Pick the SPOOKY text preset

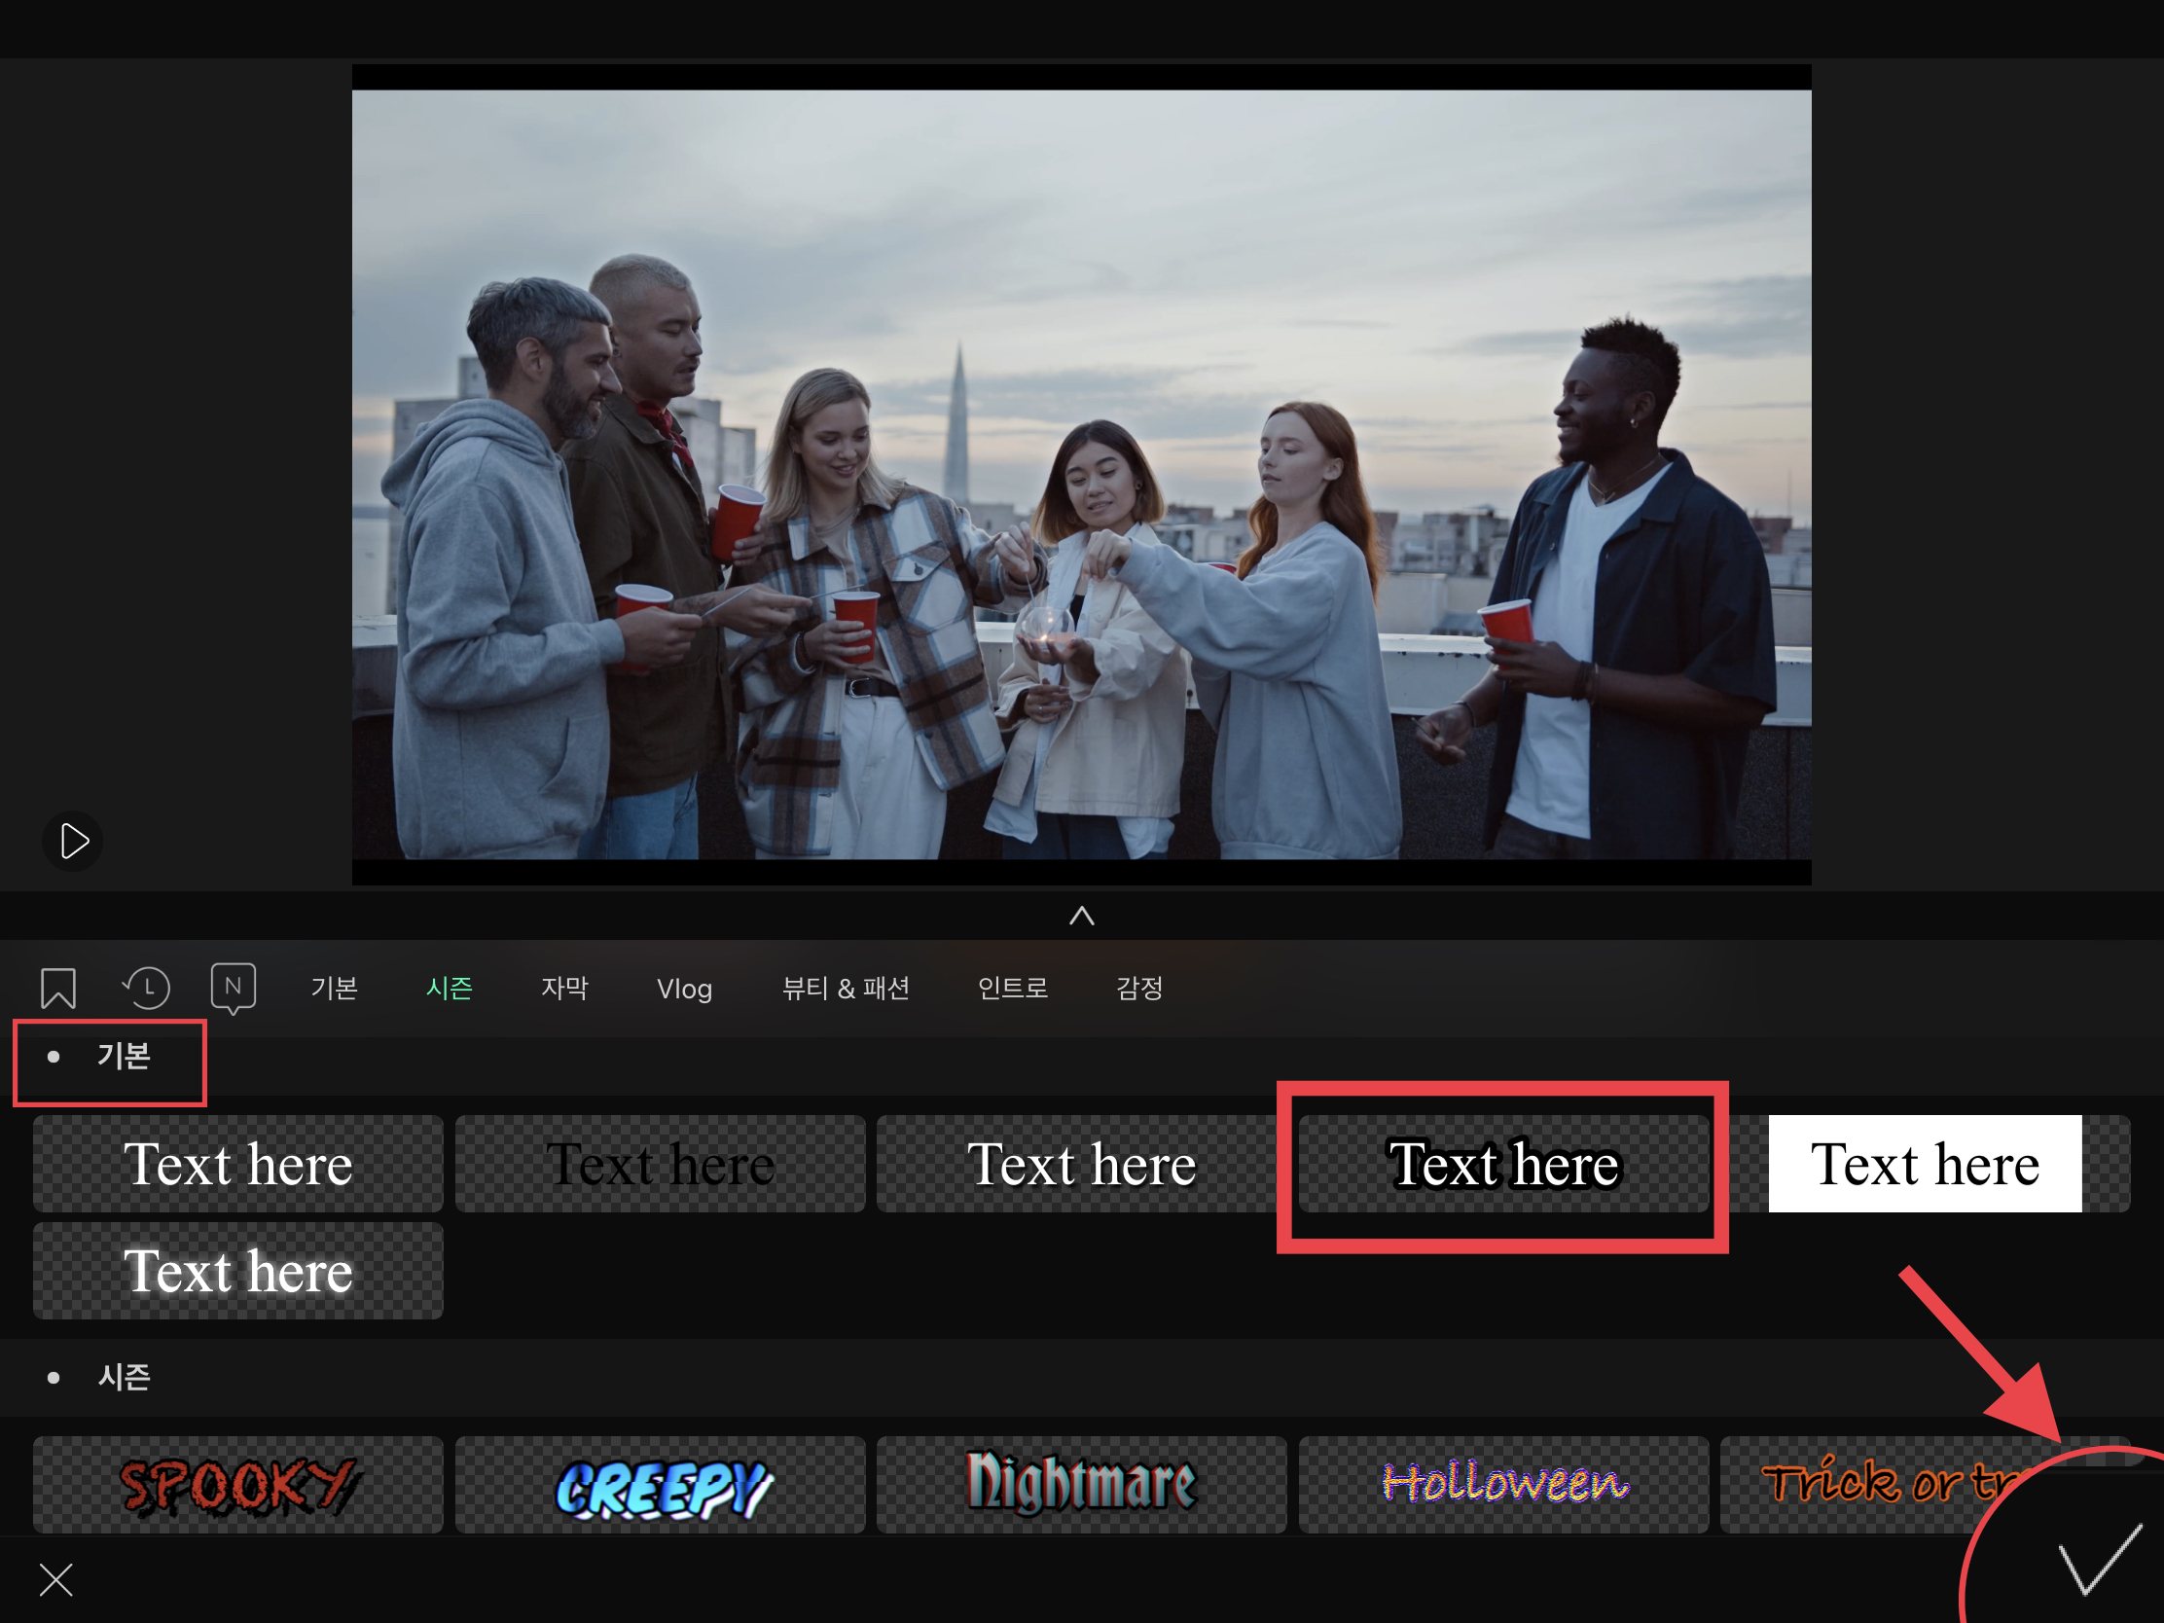pyautogui.click(x=237, y=1485)
